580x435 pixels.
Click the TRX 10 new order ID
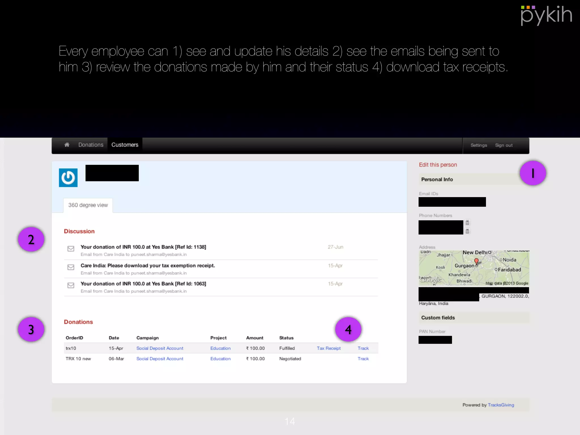point(78,359)
